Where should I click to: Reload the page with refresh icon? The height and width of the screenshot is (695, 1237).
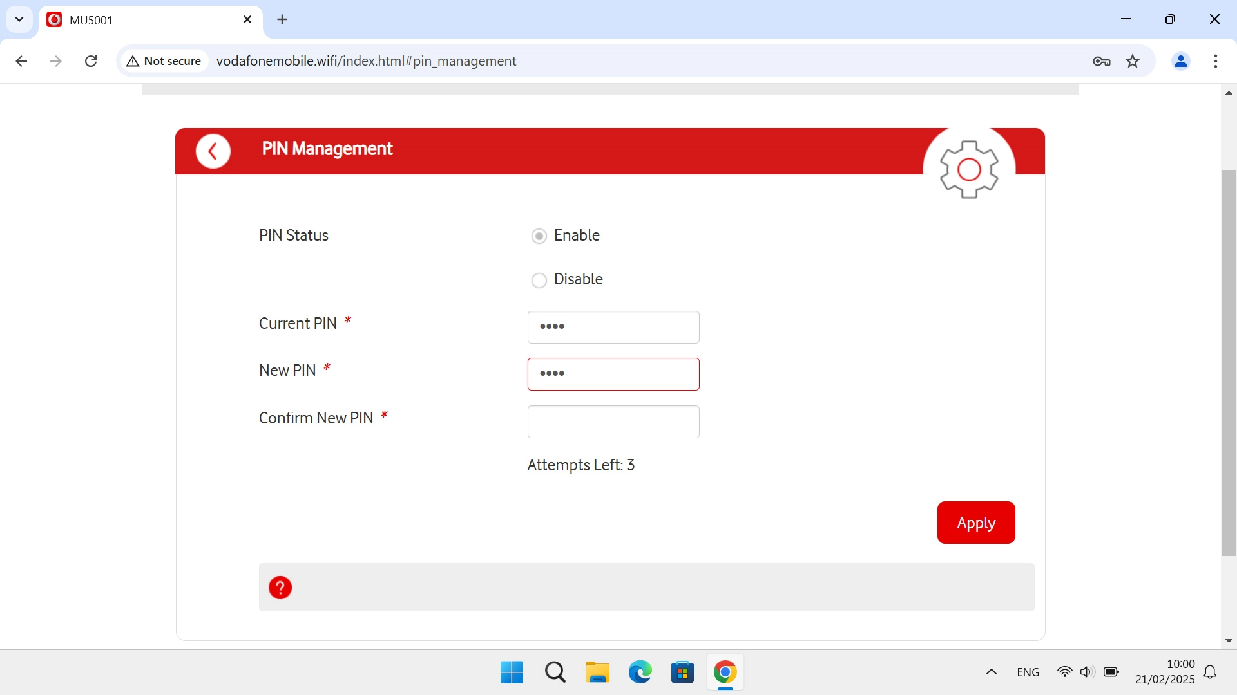coord(91,61)
